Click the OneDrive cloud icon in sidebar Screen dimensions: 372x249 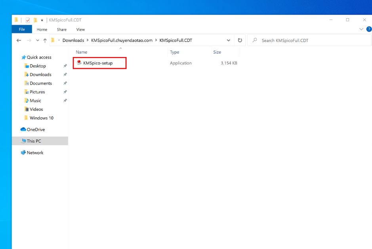pyautogui.click(x=23, y=129)
